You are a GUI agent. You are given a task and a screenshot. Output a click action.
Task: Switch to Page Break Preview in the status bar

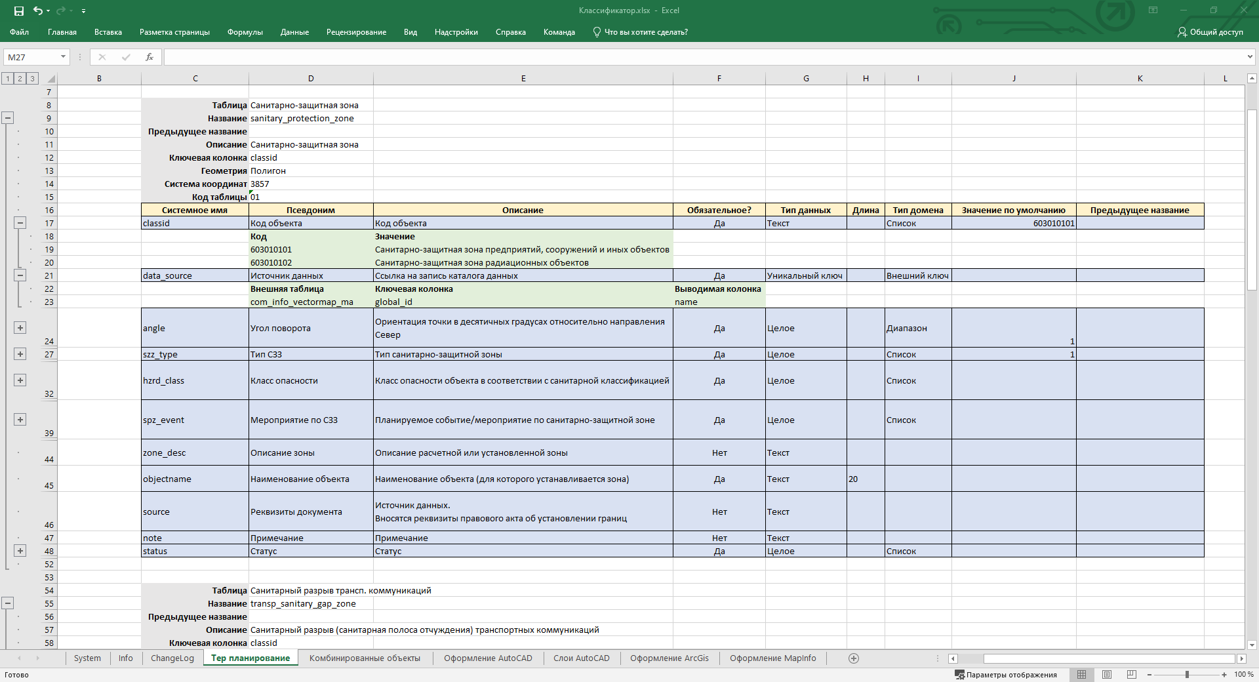1132,675
